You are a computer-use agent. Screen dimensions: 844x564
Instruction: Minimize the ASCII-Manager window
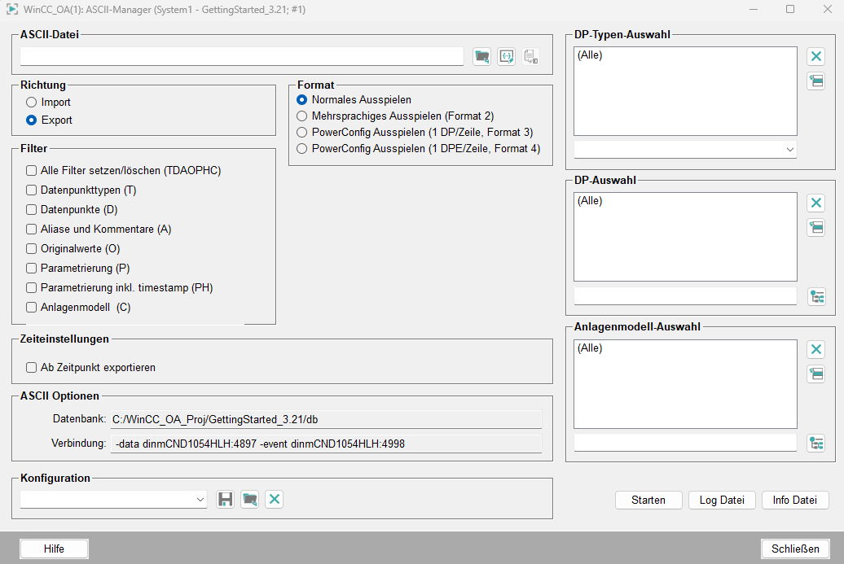[754, 9]
